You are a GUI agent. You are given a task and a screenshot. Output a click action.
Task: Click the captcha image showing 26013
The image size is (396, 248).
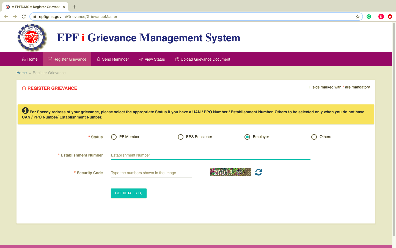click(x=230, y=172)
